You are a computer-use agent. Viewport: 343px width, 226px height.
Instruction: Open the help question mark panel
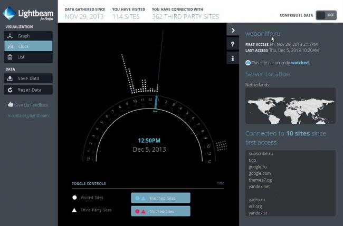click(x=233, y=44)
